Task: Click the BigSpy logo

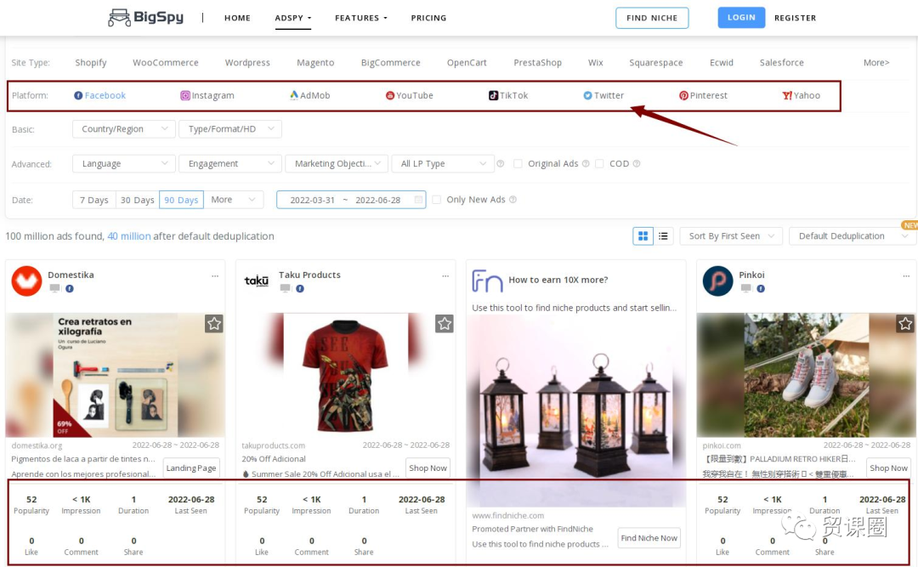Action: (x=146, y=18)
